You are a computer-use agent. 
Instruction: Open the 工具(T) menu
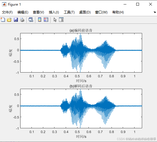pyautogui.click(x=69, y=12)
